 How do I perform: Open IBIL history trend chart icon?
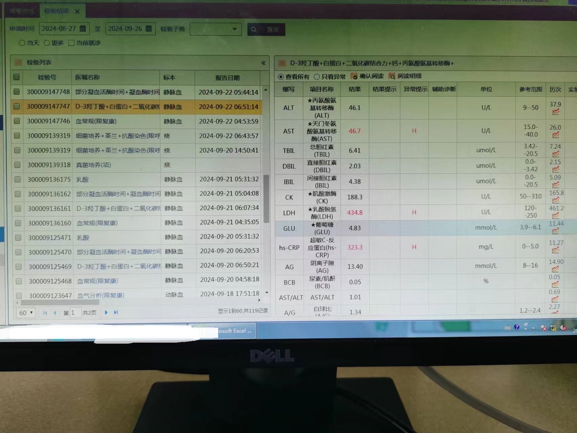click(556, 185)
